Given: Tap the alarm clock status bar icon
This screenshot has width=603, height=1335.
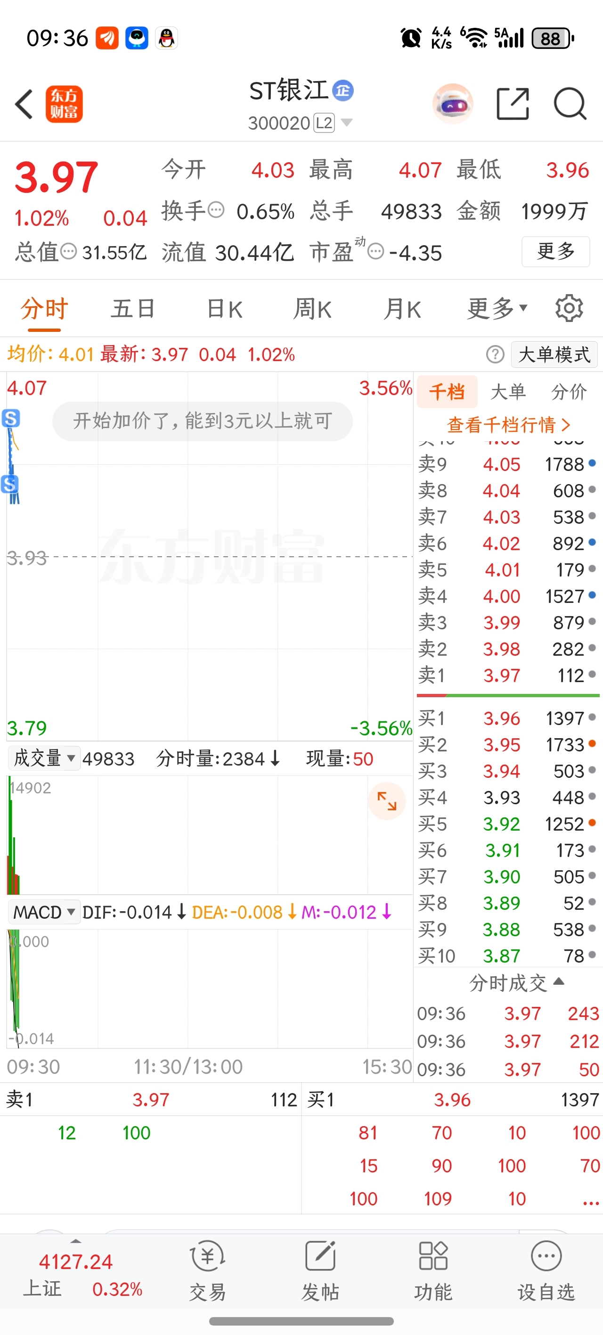Looking at the screenshot, I should 411,38.
